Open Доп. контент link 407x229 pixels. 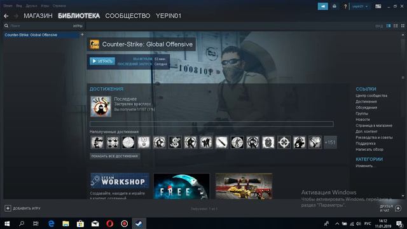(x=366, y=132)
